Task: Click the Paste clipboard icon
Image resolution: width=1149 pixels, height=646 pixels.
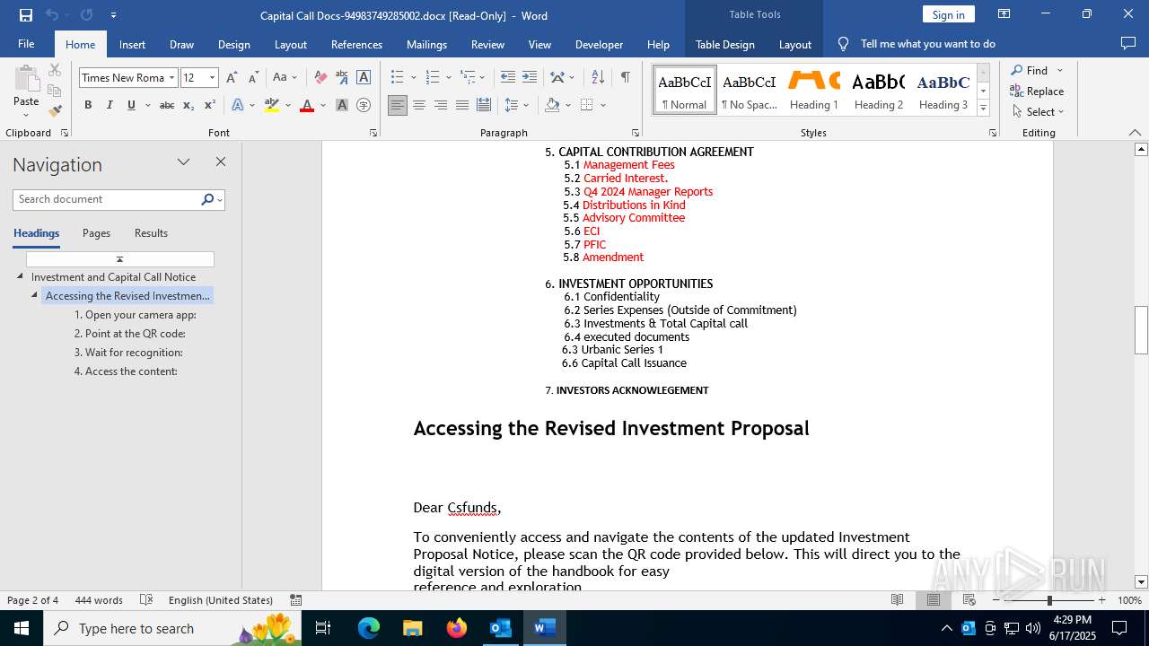Action: pos(26,79)
